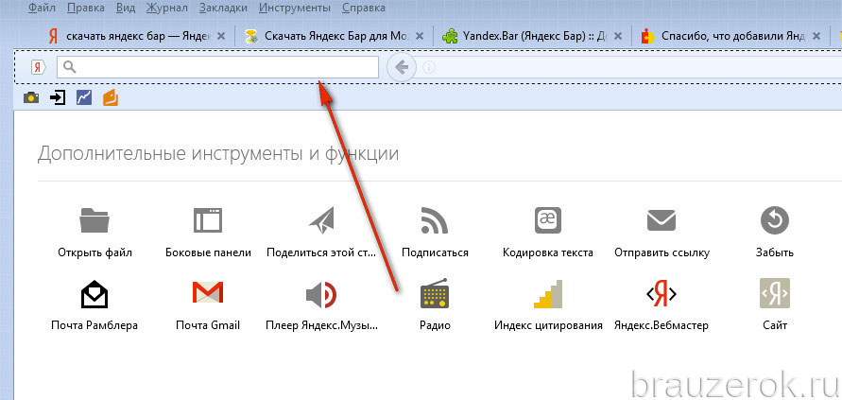Open the Закладки menu

[x=223, y=8]
